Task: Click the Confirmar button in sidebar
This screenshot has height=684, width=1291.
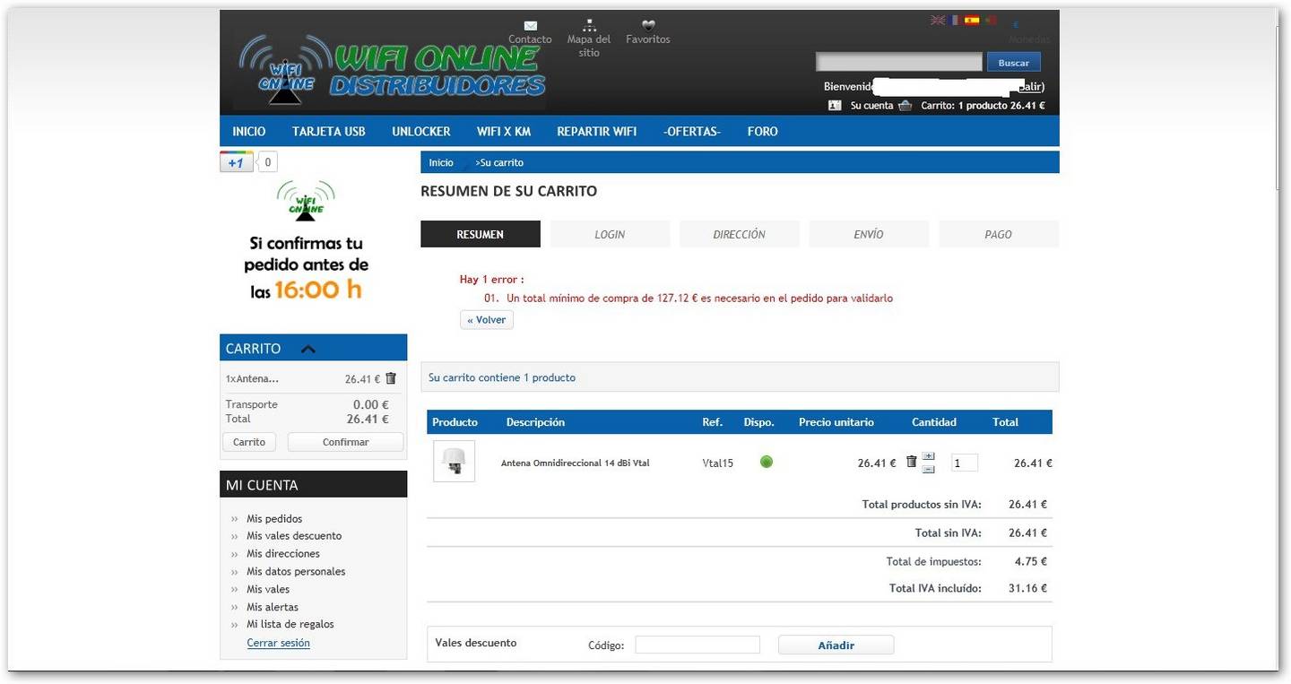Action: click(x=346, y=442)
